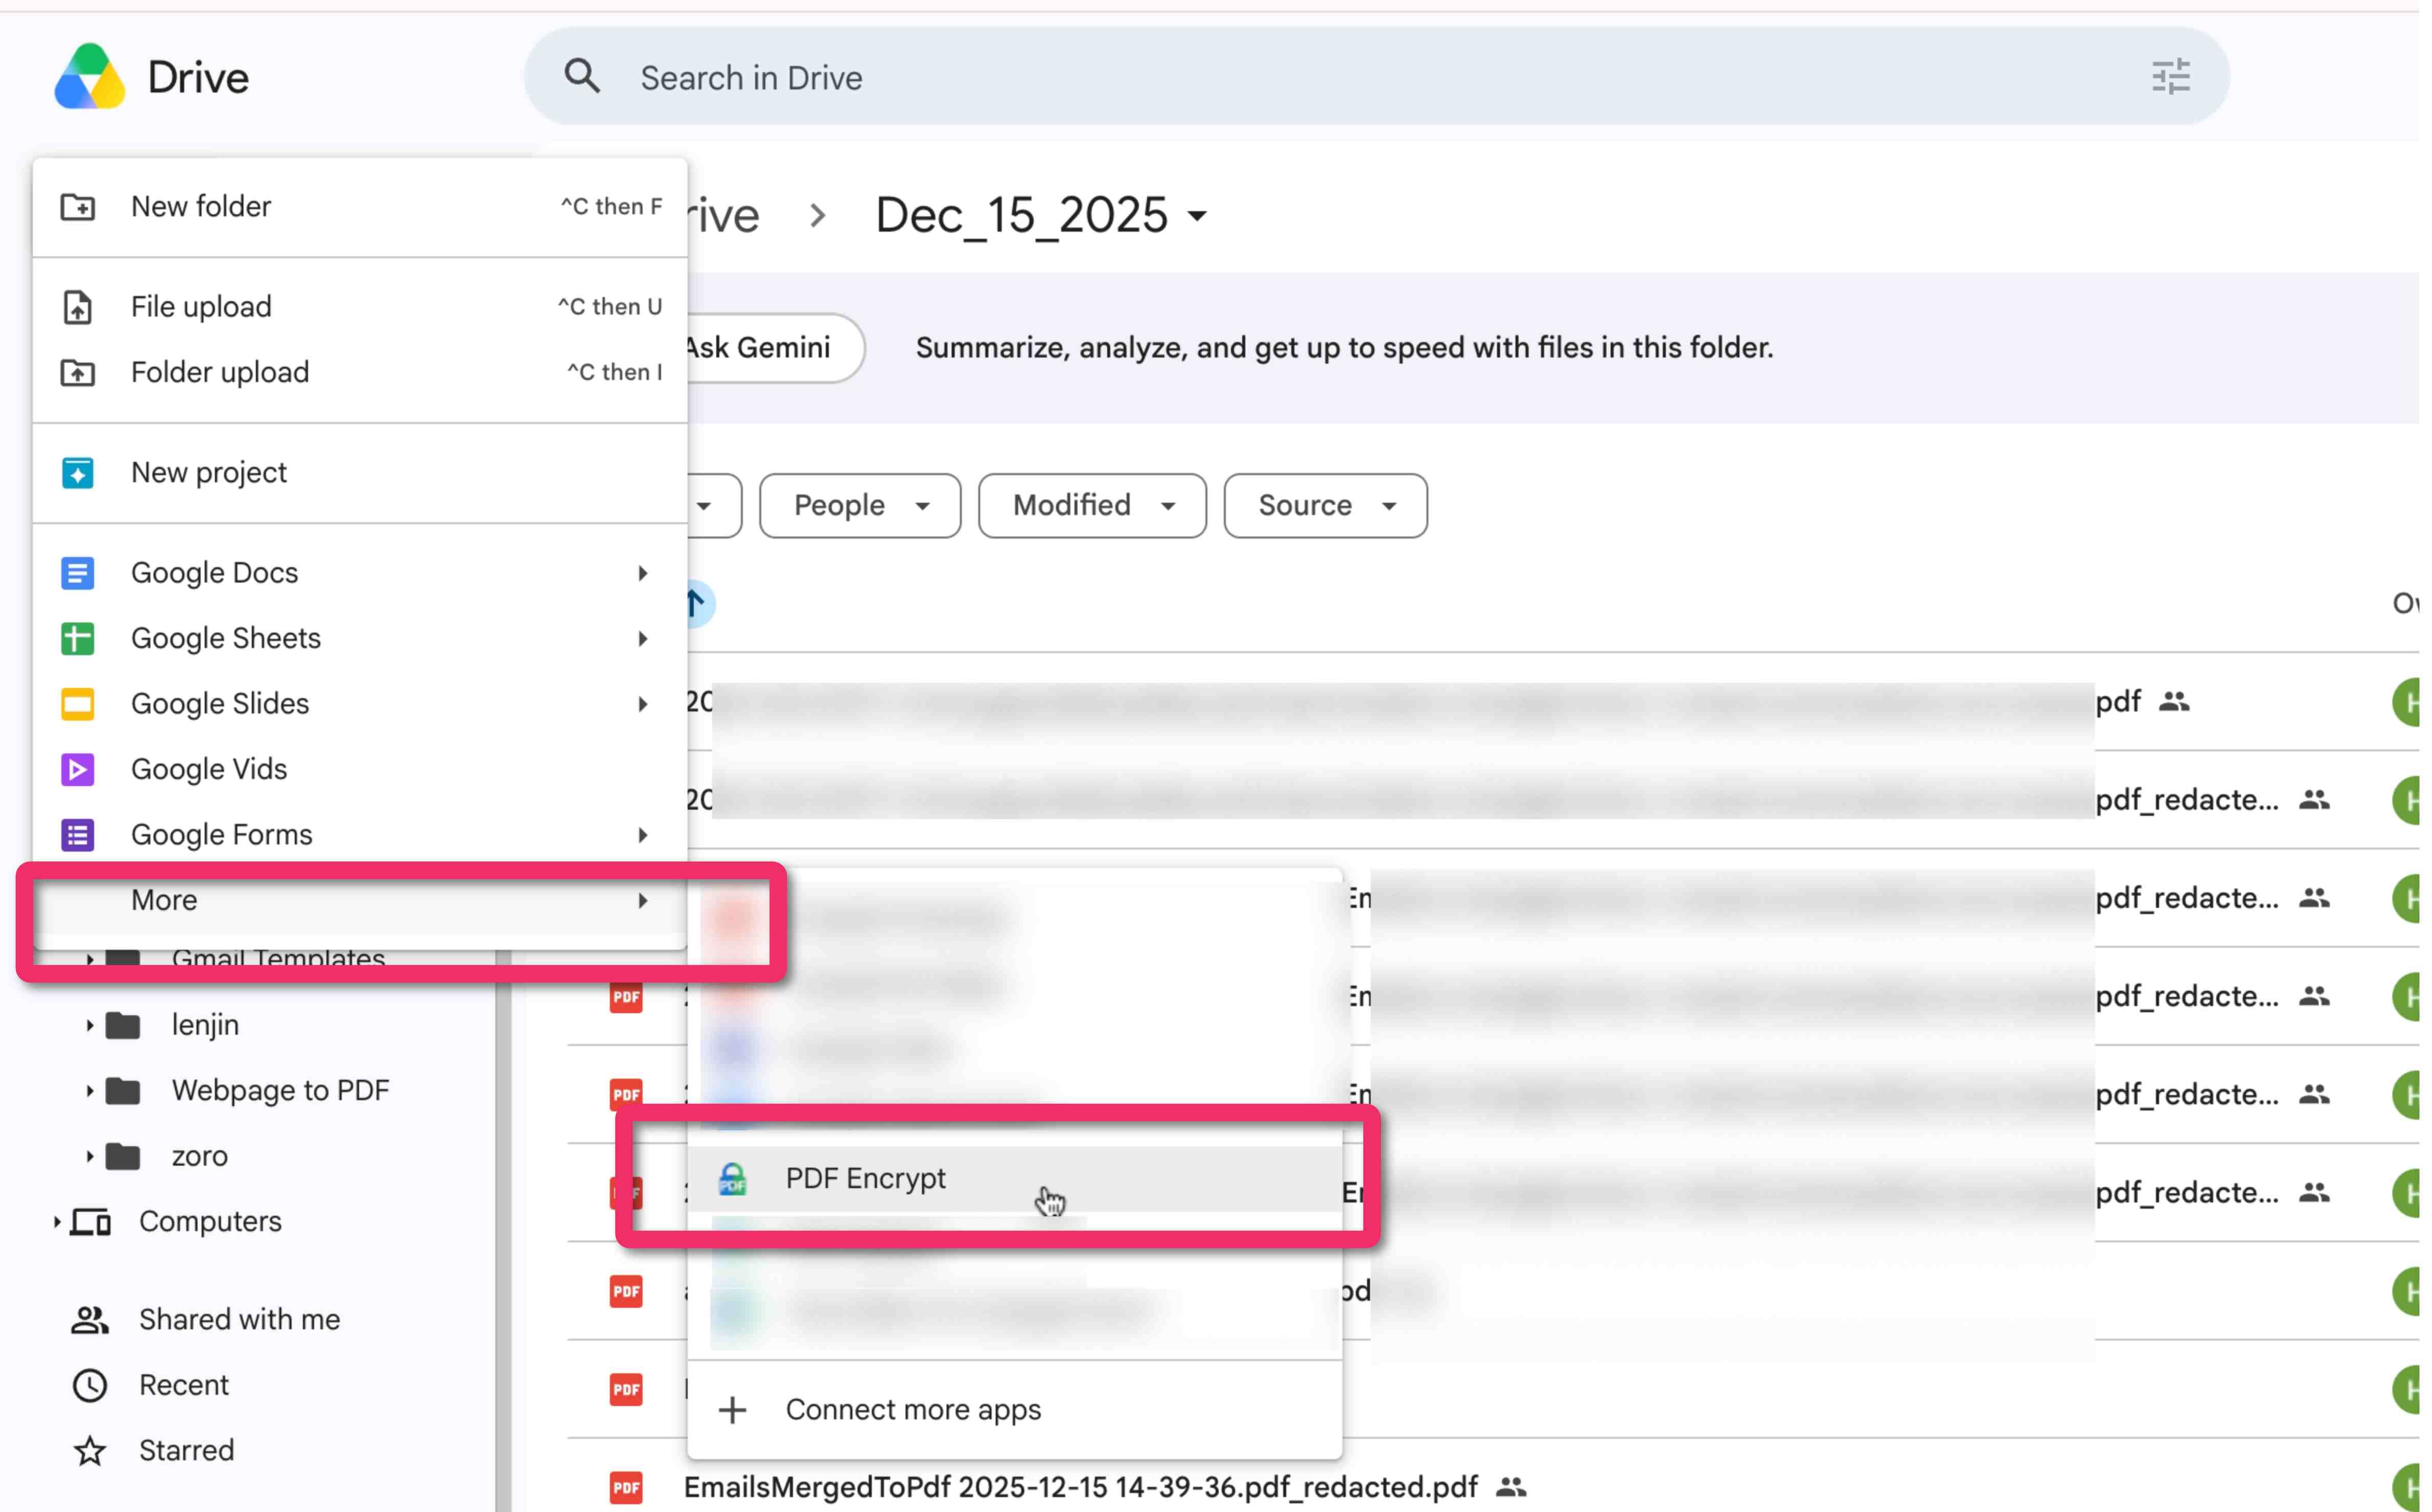Expand the zoro folder tree arrow
The width and height of the screenshot is (2432, 1512).
tap(89, 1157)
